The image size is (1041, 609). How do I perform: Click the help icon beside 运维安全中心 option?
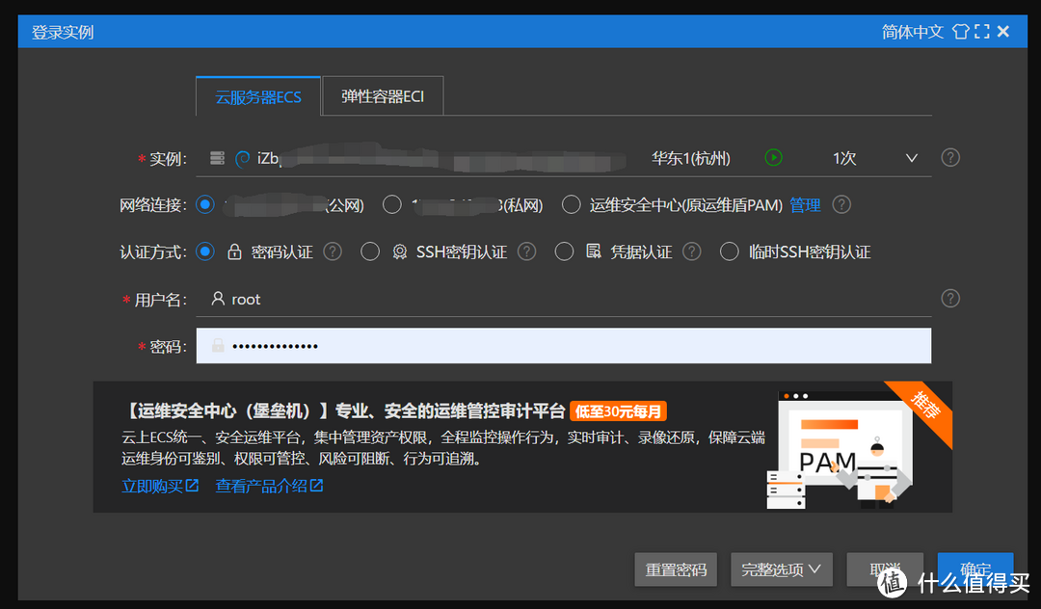pyautogui.click(x=841, y=204)
